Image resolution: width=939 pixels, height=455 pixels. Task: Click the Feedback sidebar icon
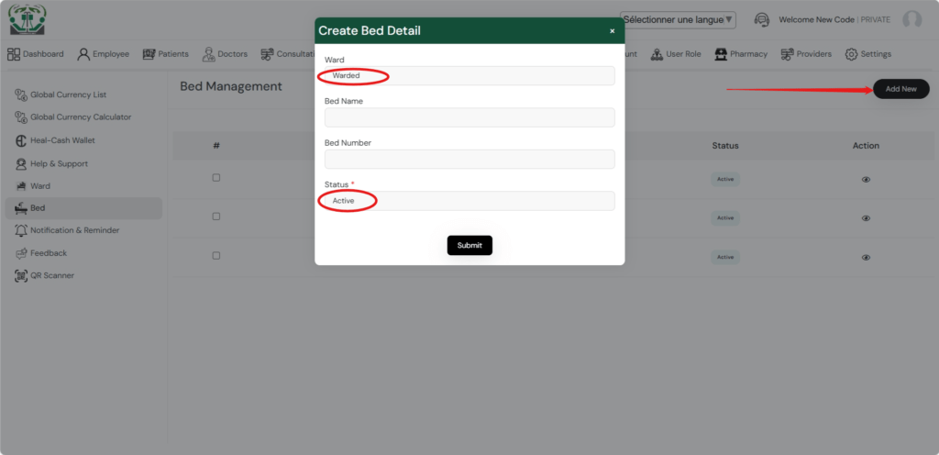[x=21, y=253]
